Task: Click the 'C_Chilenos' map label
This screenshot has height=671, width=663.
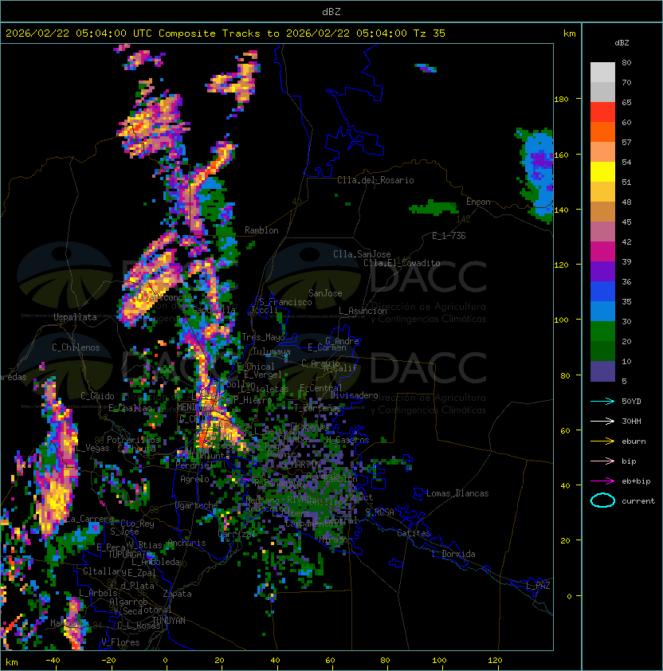Action: point(76,347)
